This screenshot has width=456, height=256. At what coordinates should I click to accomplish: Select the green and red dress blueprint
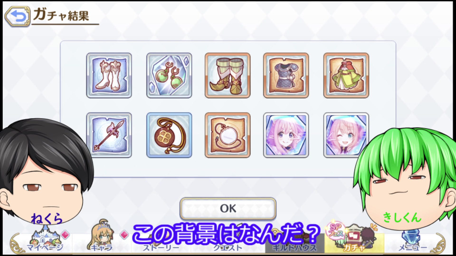[346, 75]
